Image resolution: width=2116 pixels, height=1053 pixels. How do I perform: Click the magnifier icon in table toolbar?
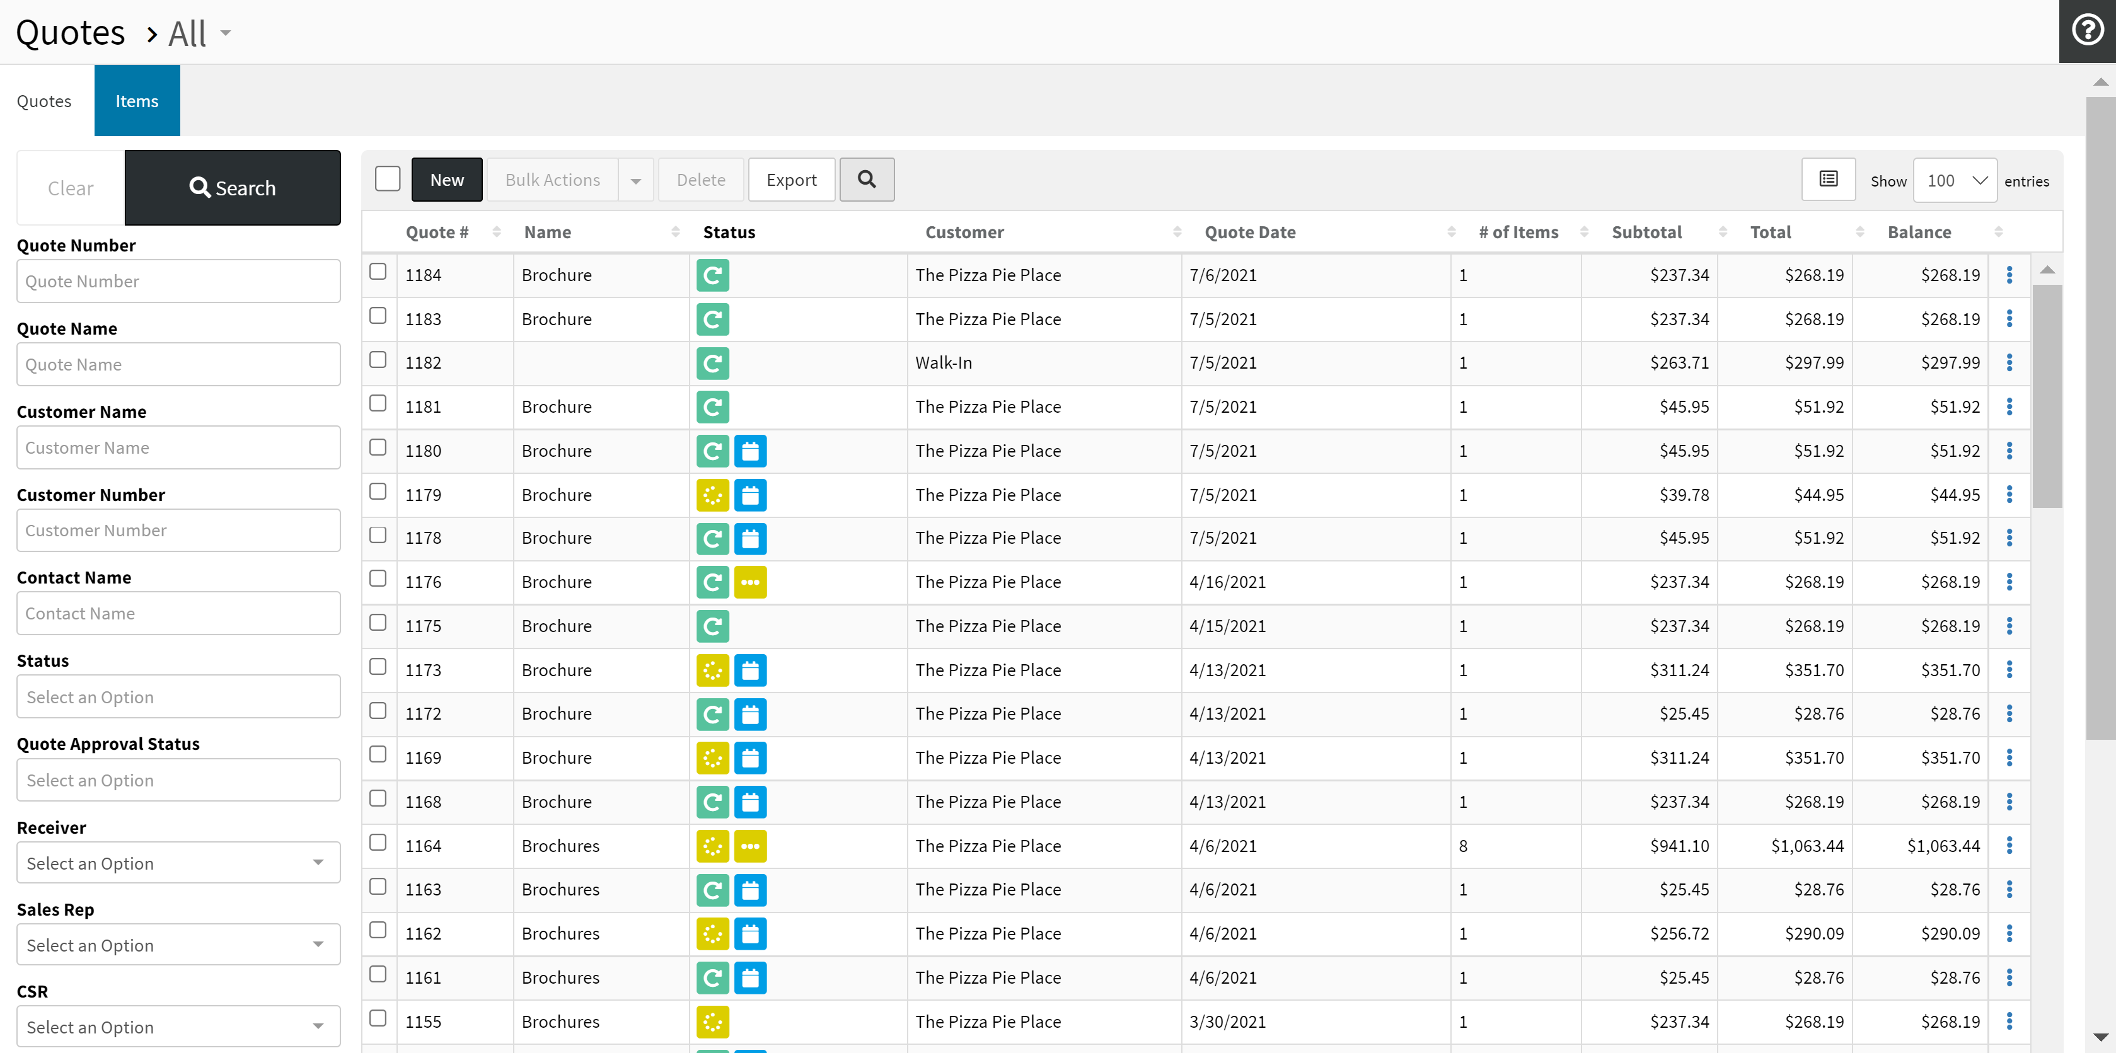pos(866,179)
